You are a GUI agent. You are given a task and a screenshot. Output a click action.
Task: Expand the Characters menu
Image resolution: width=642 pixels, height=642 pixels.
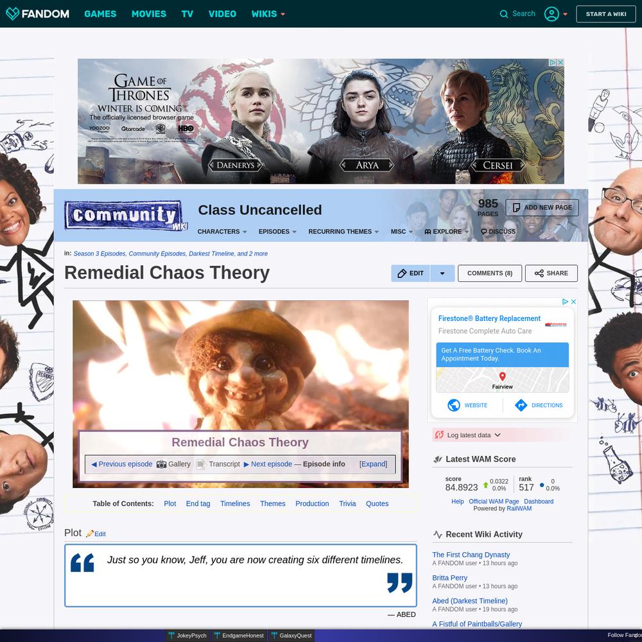222,232
